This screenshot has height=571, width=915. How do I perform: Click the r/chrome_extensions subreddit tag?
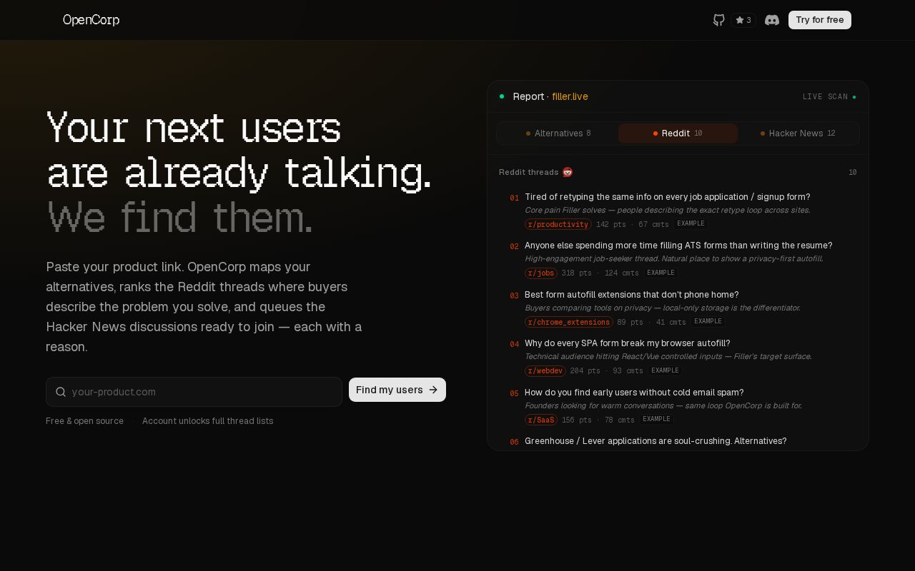coord(569,322)
